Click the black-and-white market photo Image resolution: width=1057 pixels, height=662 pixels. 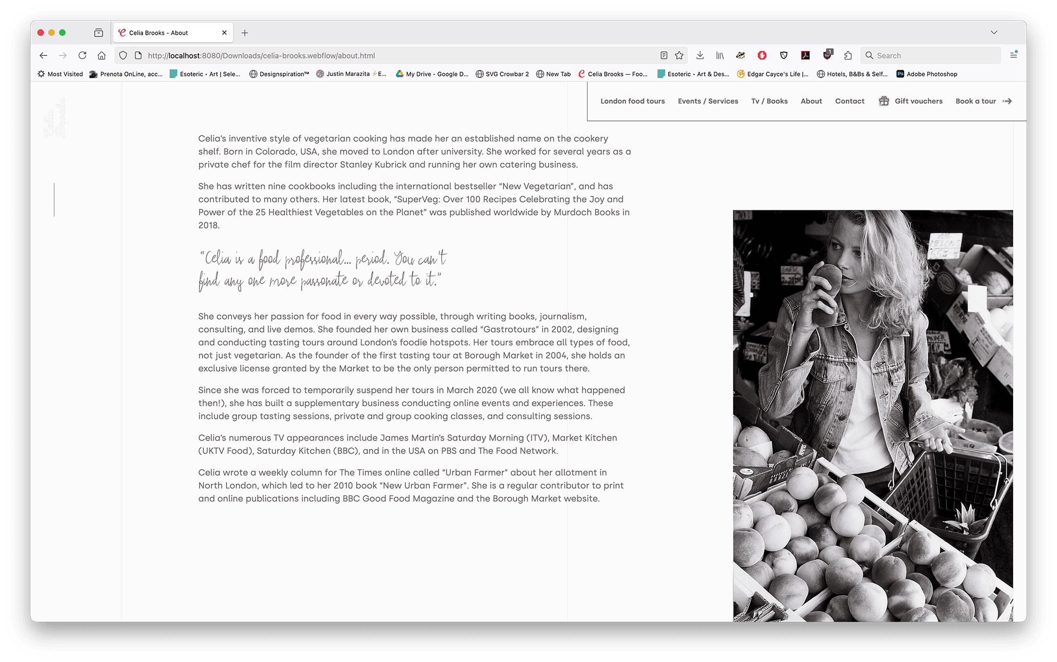pos(873,415)
